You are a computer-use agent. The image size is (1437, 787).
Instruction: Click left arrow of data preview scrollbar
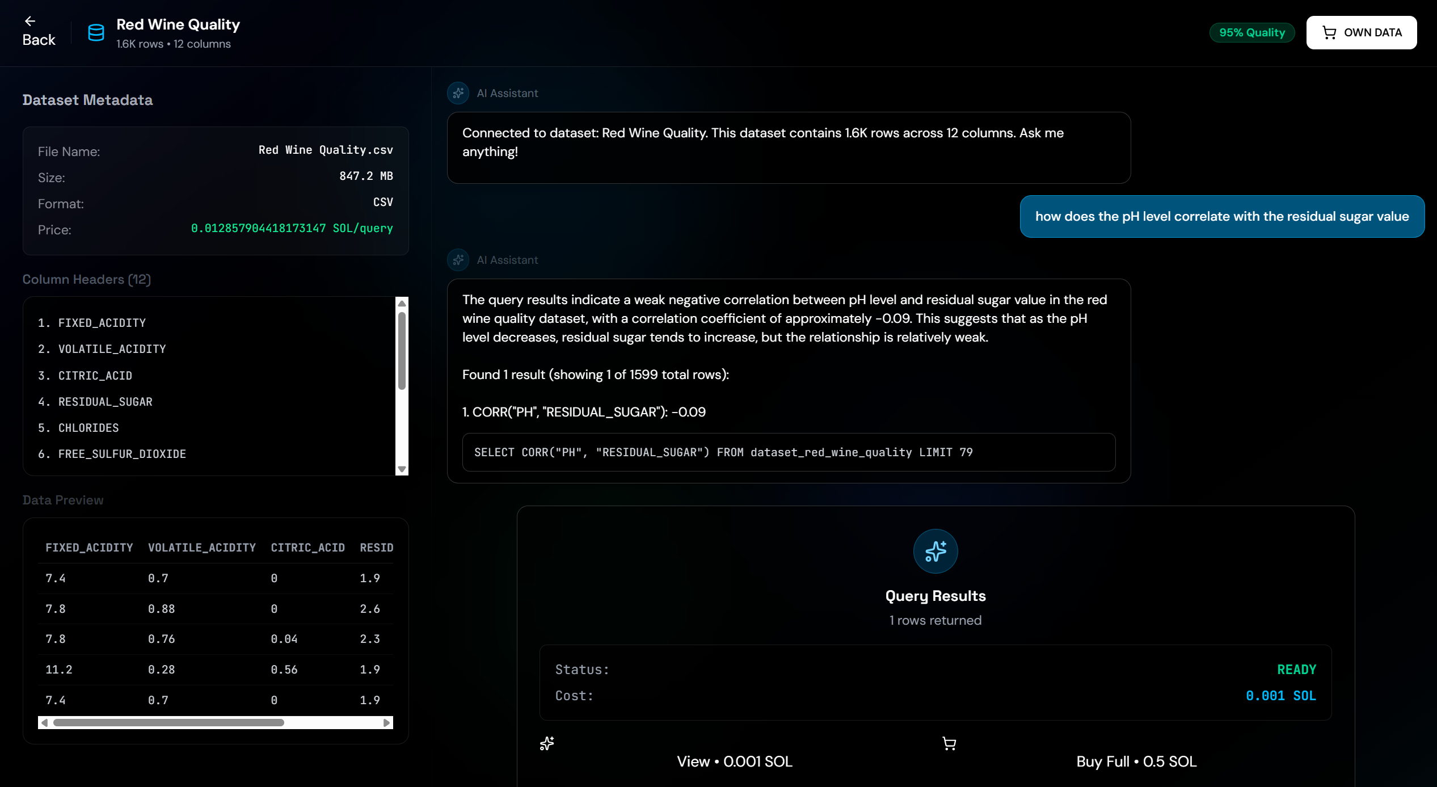pos(44,723)
